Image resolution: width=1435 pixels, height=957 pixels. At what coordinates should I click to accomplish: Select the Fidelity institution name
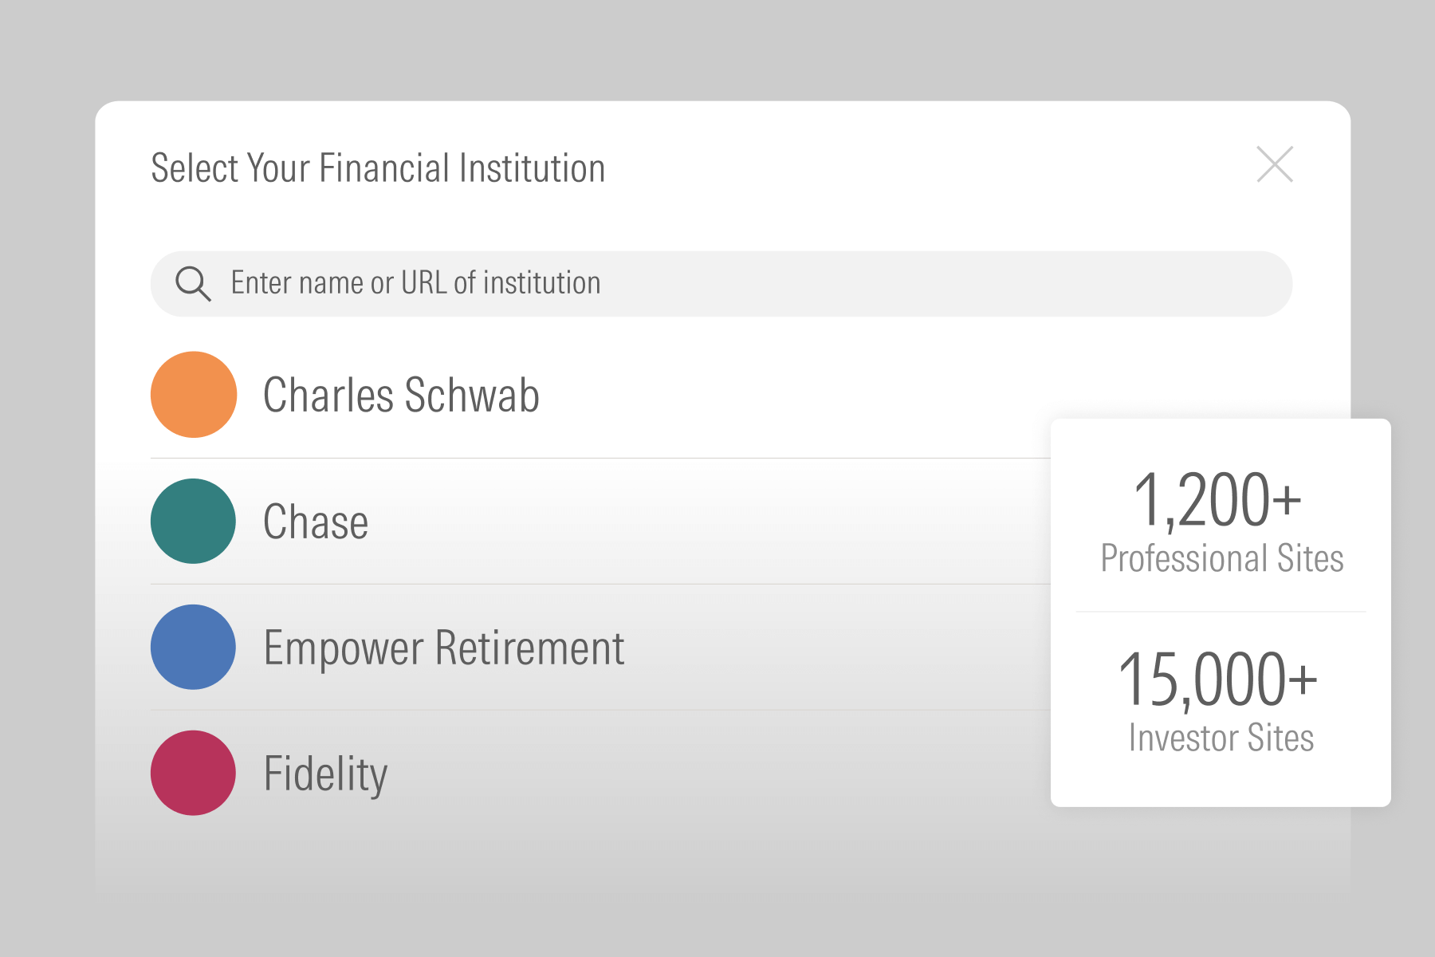325,774
